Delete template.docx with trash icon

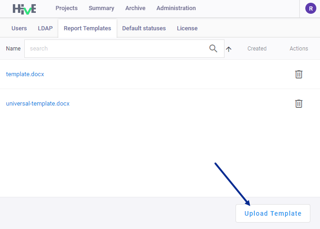(x=298, y=74)
